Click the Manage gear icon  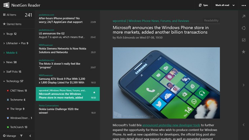tap(4, 136)
